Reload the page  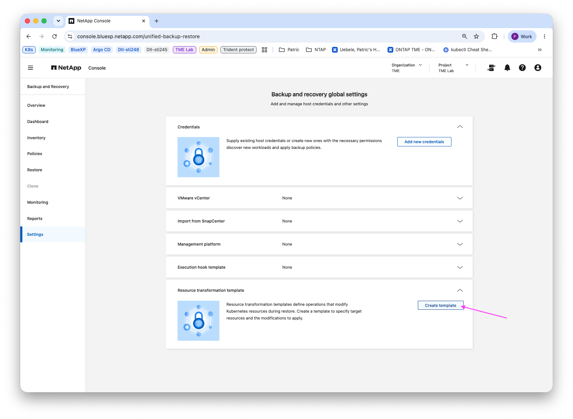[54, 36]
